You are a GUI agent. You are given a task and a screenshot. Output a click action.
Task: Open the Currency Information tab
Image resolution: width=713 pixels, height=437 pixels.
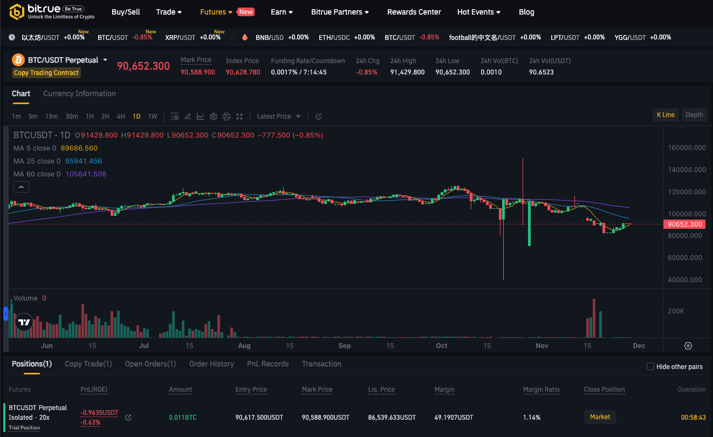(x=79, y=94)
